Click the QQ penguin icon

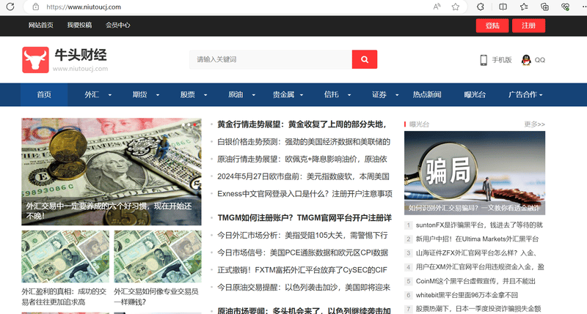point(526,60)
